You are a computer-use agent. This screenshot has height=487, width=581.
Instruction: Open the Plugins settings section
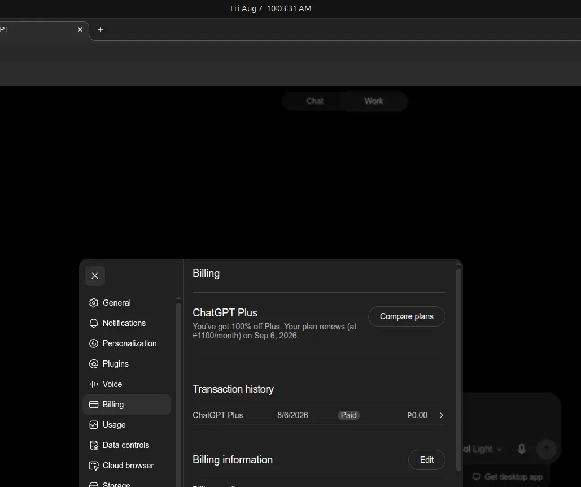pyautogui.click(x=126, y=364)
